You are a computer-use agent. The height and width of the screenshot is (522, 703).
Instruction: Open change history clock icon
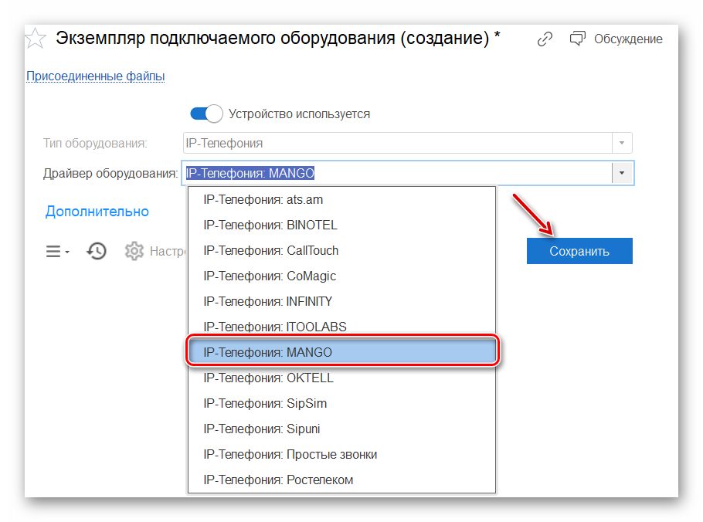pyautogui.click(x=97, y=251)
